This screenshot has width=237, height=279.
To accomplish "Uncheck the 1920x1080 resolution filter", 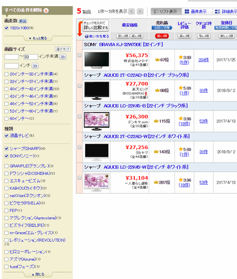I will 7,28.
